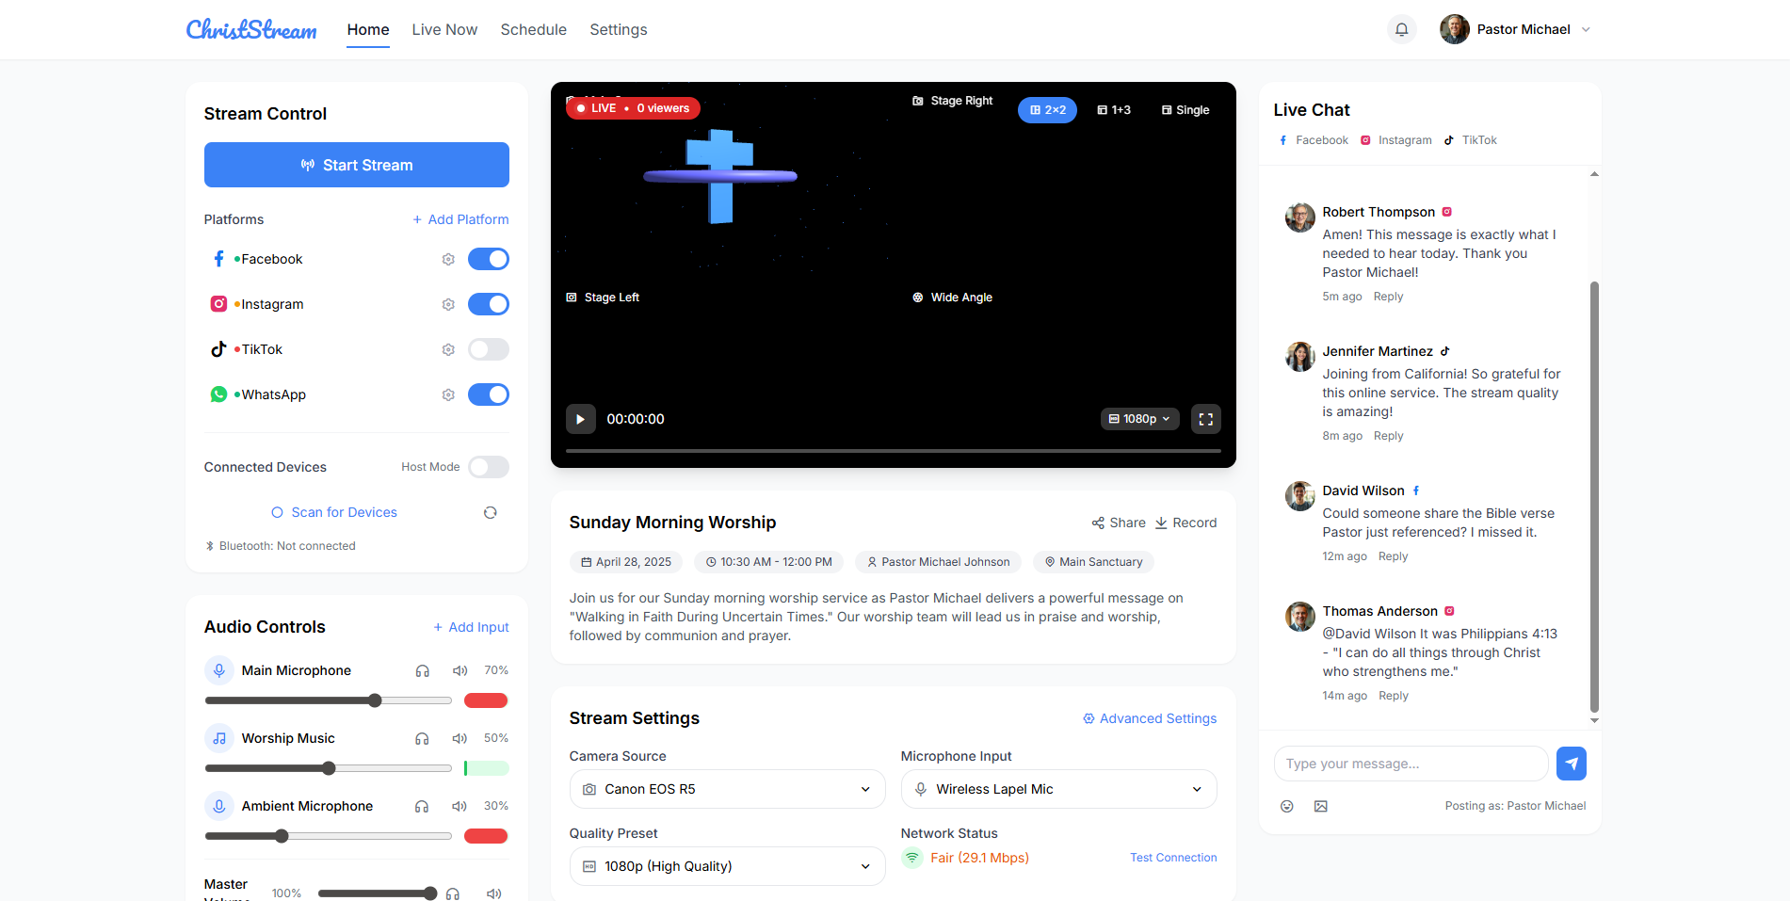Viewport: 1790px width, 901px height.
Task: Open Facebook platform settings gear
Action: (x=448, y=259)
